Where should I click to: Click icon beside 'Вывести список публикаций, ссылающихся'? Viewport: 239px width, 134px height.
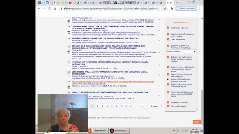pyautogui.click(x=168, y=67)
